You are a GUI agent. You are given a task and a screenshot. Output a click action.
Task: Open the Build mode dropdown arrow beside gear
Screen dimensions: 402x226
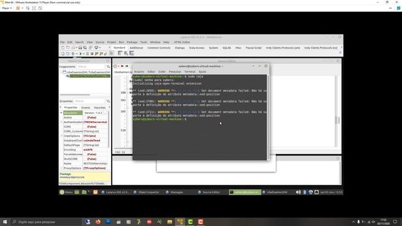pyautogui.click(x=77, y=53)
